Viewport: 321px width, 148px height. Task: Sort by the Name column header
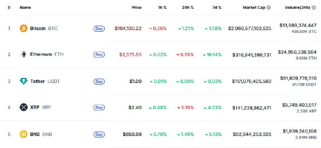click(25, 8)
